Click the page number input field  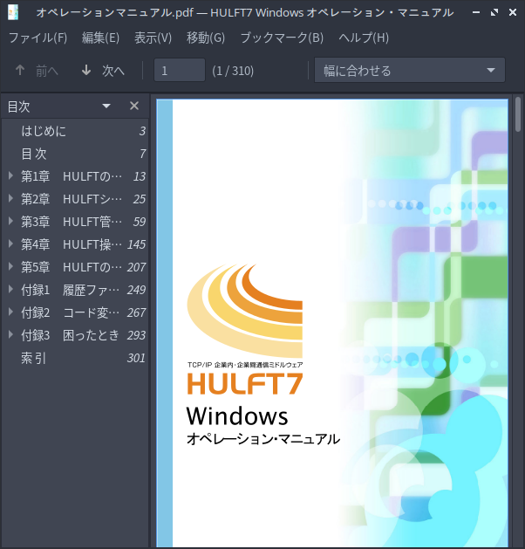180,71
